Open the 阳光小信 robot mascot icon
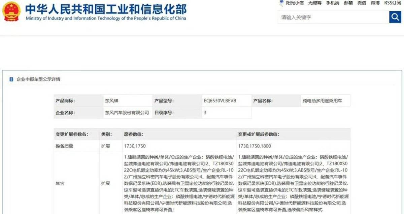The width and height of the screenshot is (404, 214). coord(281,3)
